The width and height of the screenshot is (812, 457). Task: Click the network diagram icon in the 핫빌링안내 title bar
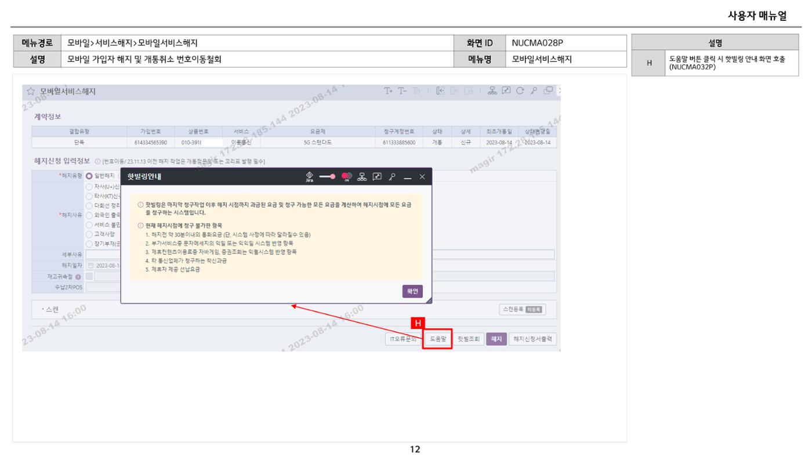point(362,177)
